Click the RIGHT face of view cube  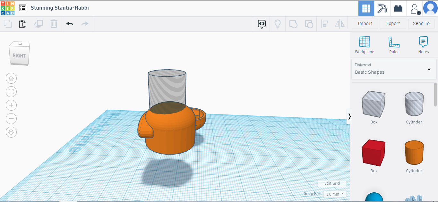coord(19,55)
